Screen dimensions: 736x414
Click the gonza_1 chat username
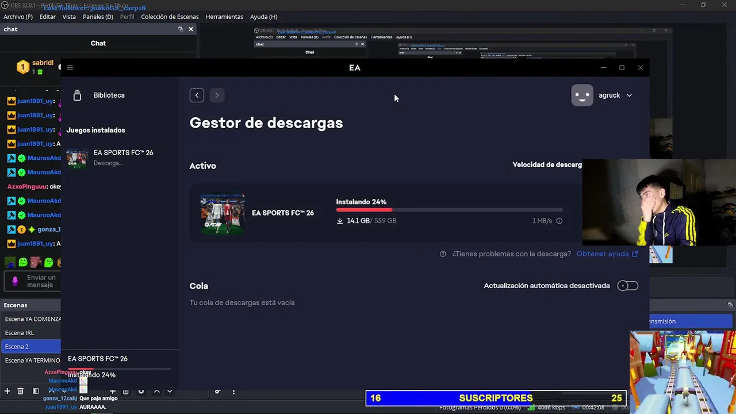pyautogui.click(x=49, y=229)
